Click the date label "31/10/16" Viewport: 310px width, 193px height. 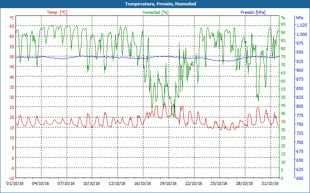click(x=270, y=184)
